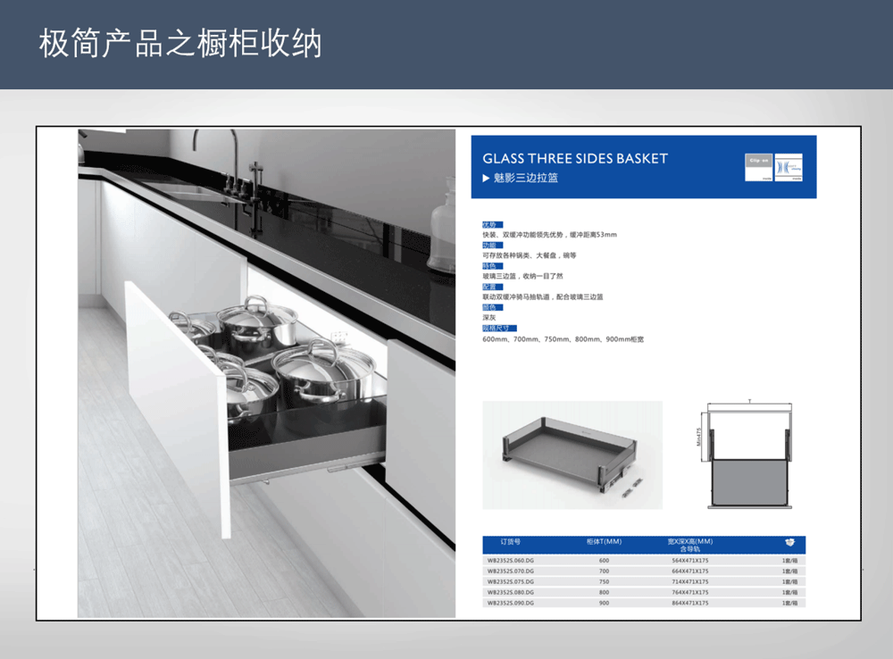Click the Min475 label on the drawing
Image resolution: width=893 pixels, height=659 pixels.
(x=699, y=437)
